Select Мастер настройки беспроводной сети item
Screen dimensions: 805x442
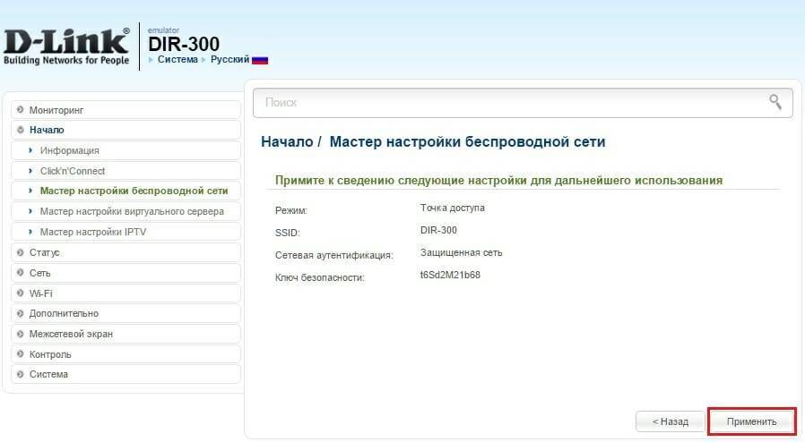tap(126, 191)
